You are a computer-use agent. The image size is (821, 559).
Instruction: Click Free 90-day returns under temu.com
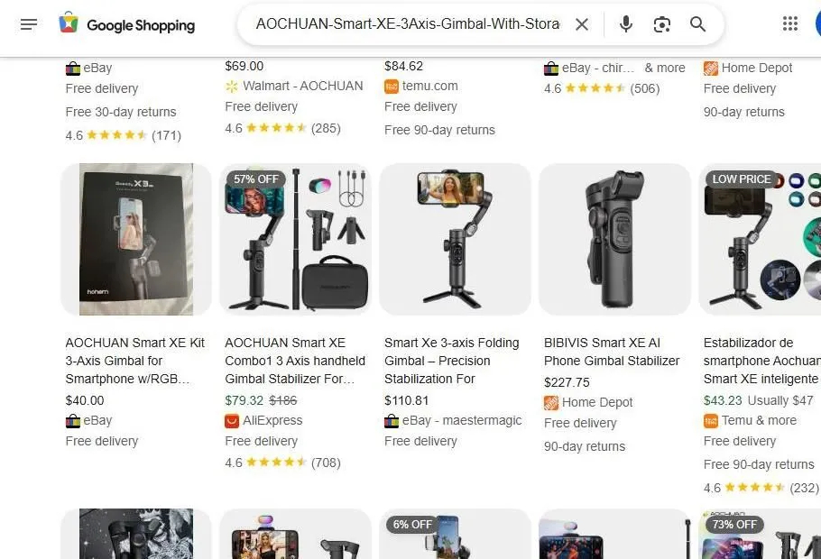tap(440, 130)
